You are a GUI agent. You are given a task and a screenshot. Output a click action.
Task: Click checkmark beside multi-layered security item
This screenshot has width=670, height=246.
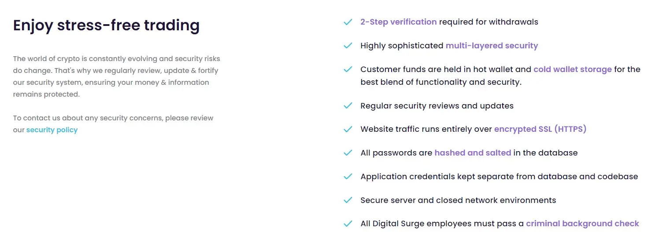(x=348, y=46)
